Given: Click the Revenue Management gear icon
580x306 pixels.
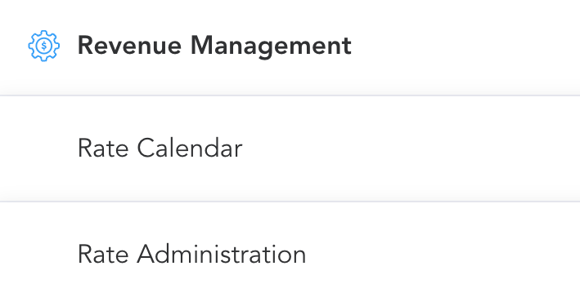Looking at the screenshot, I should click(x=43, y=46).
